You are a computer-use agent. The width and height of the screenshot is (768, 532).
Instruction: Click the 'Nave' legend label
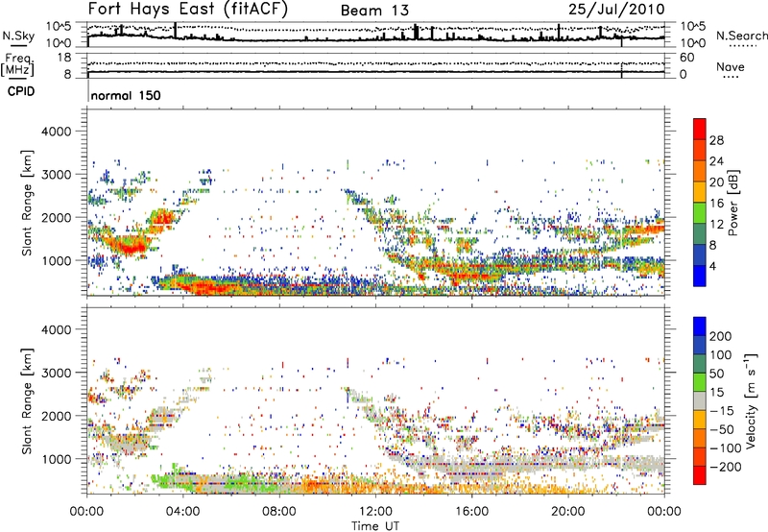pyautogui.click(x=731, y=66)
